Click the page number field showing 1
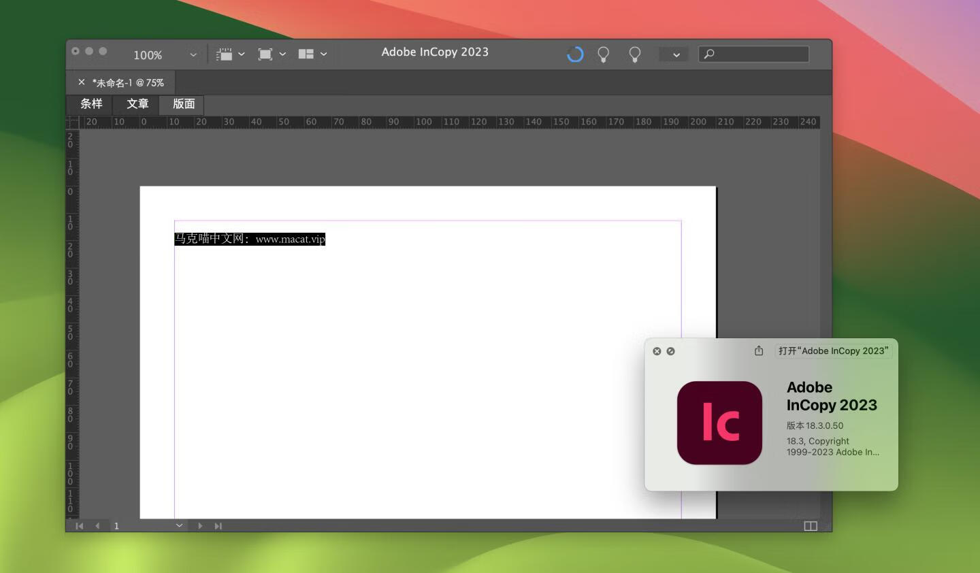This screenshot has width=980, height=573. [142, 526]
